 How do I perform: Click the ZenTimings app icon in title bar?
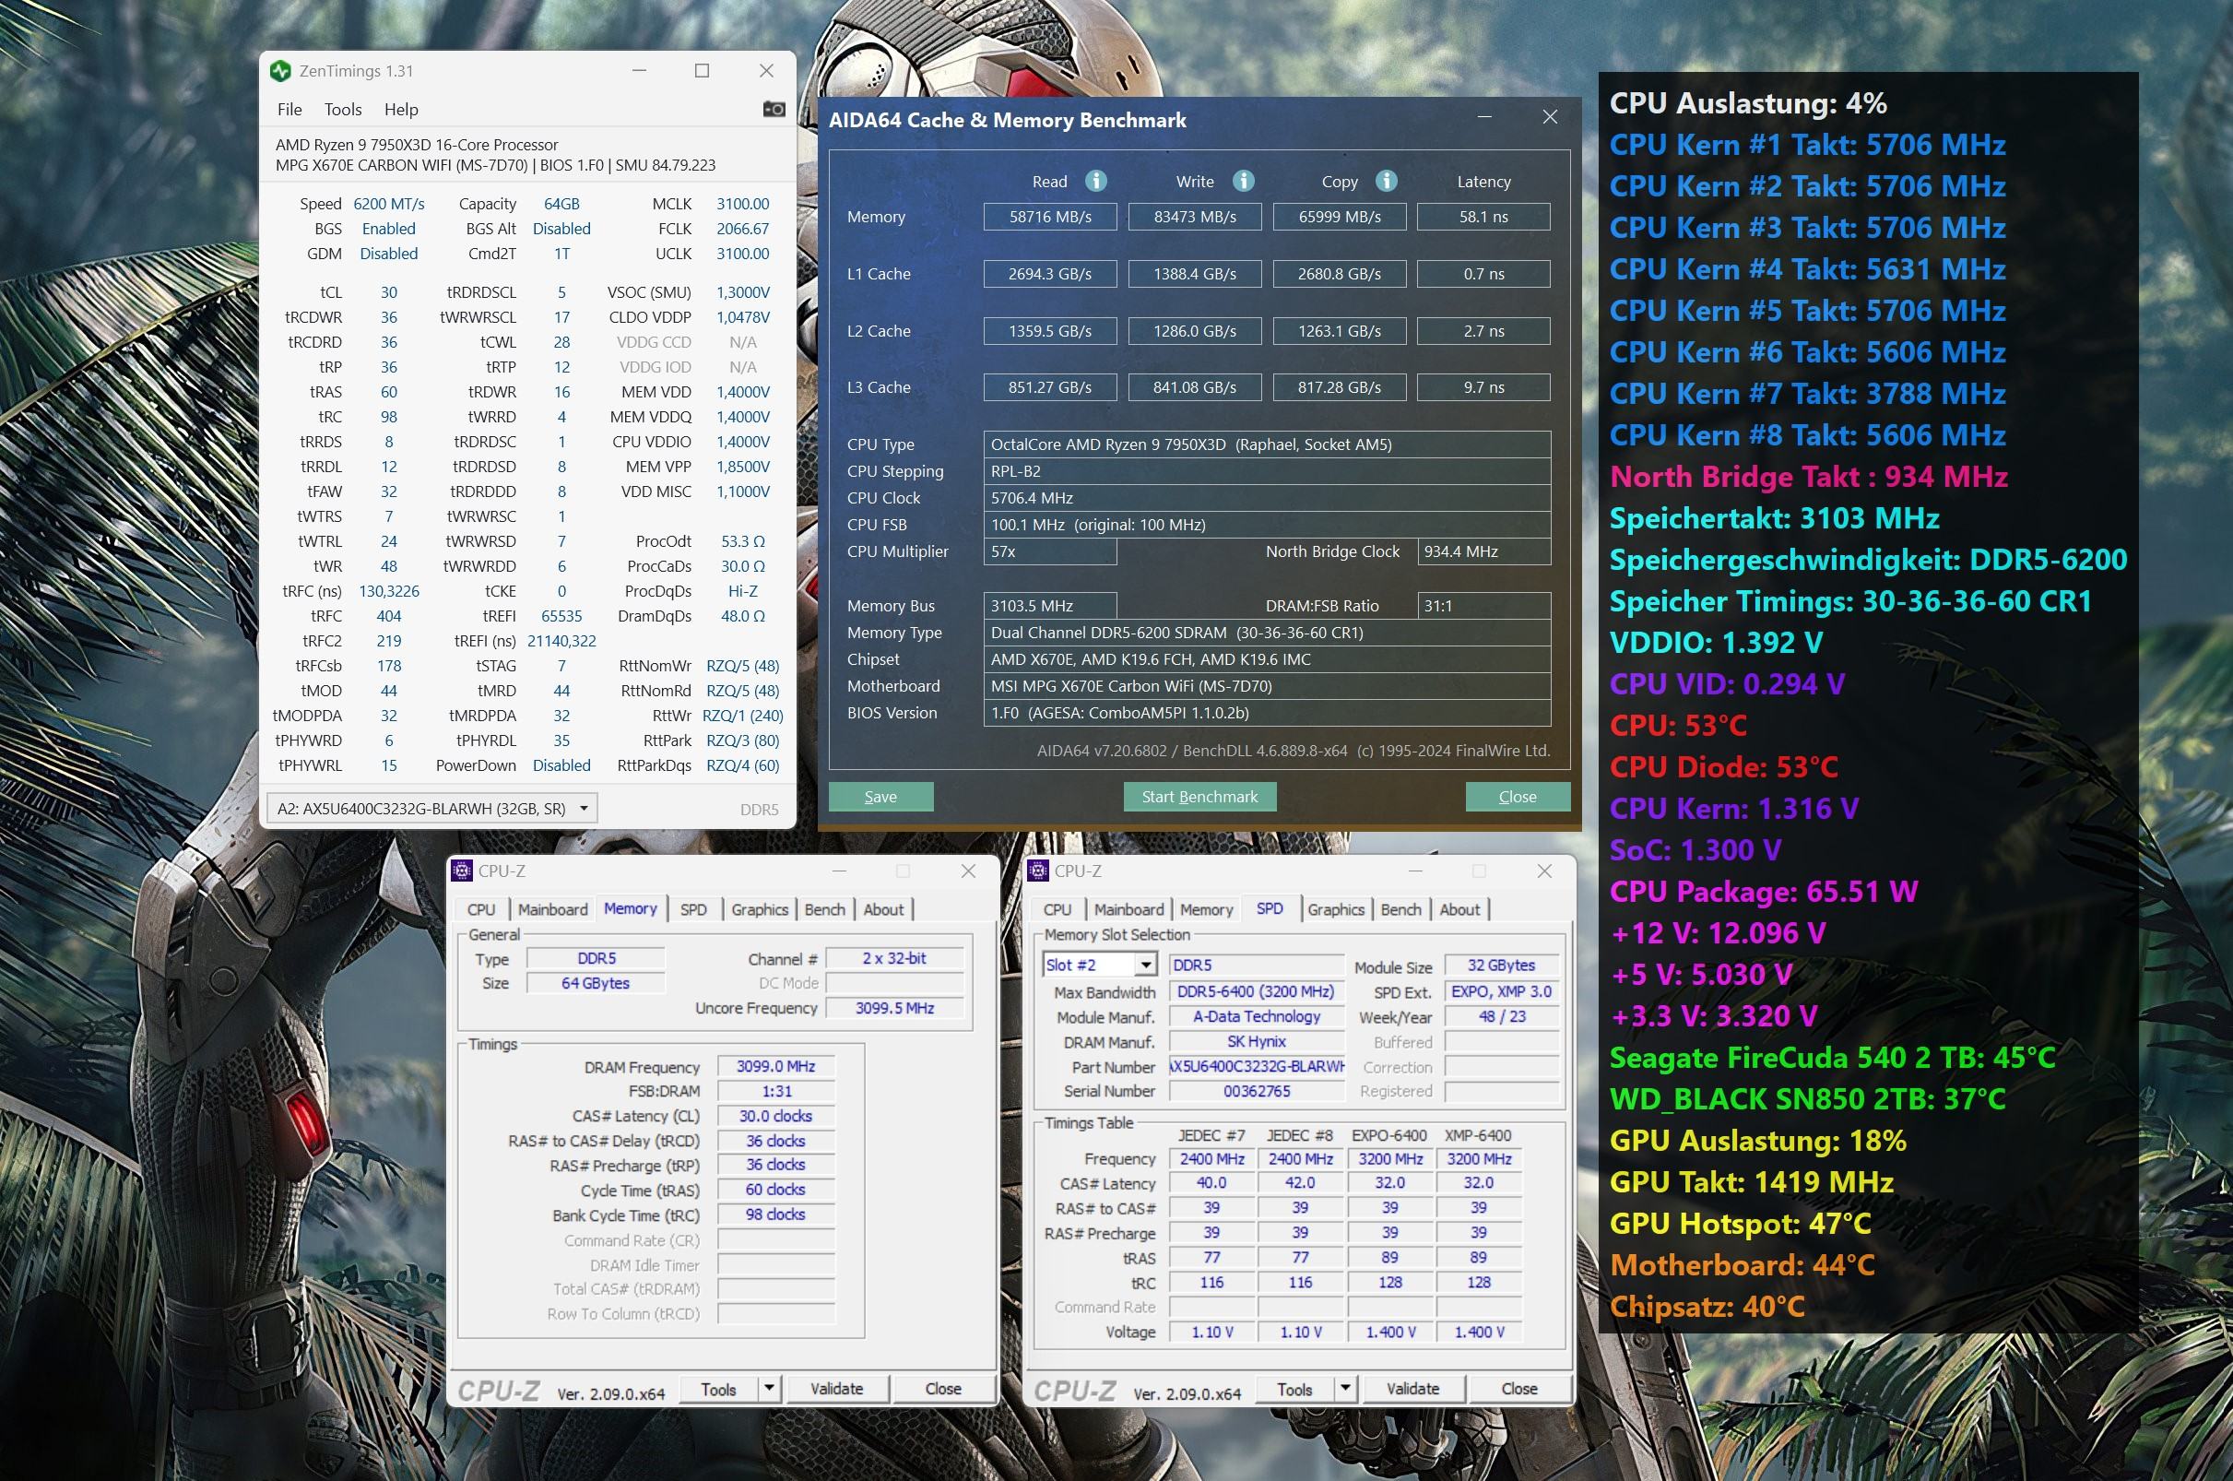(x=280, y=71)
